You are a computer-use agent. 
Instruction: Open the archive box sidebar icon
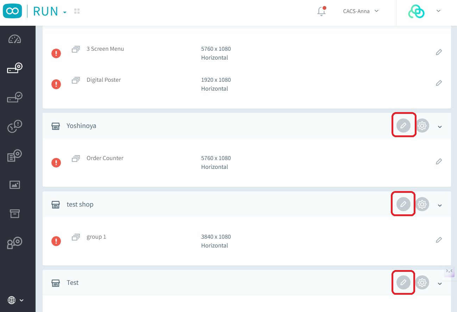point(15,213)
